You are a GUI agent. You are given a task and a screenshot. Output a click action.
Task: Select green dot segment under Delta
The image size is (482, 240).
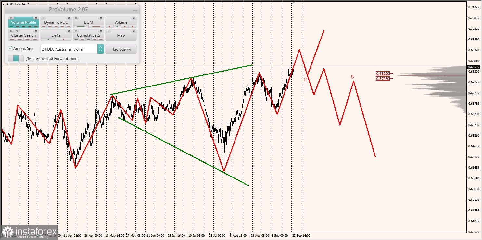coord(48,40)
